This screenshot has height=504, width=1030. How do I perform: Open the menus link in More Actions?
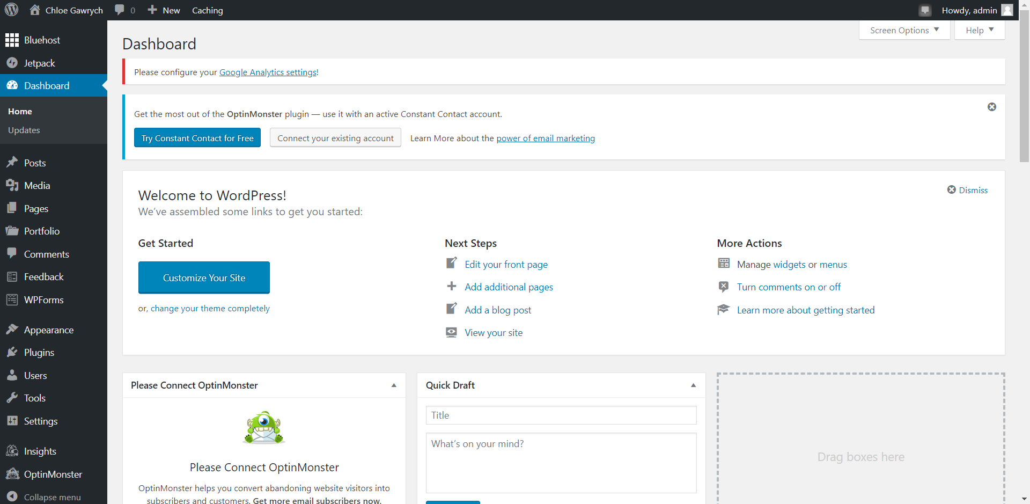click(833, 264)
